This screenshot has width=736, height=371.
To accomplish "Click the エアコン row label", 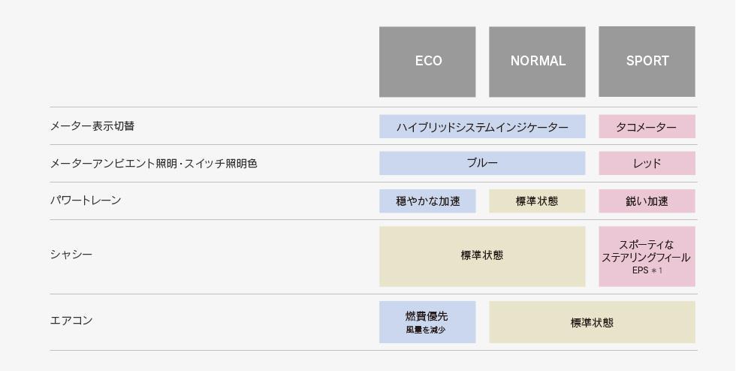I will pyautogui.click(x=71, y=321).
